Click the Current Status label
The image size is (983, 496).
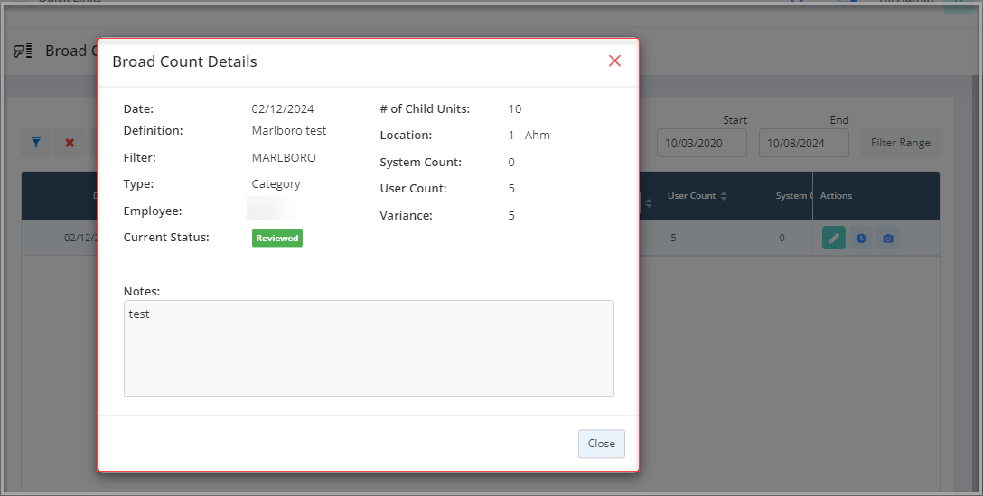(x=166, y=237)
